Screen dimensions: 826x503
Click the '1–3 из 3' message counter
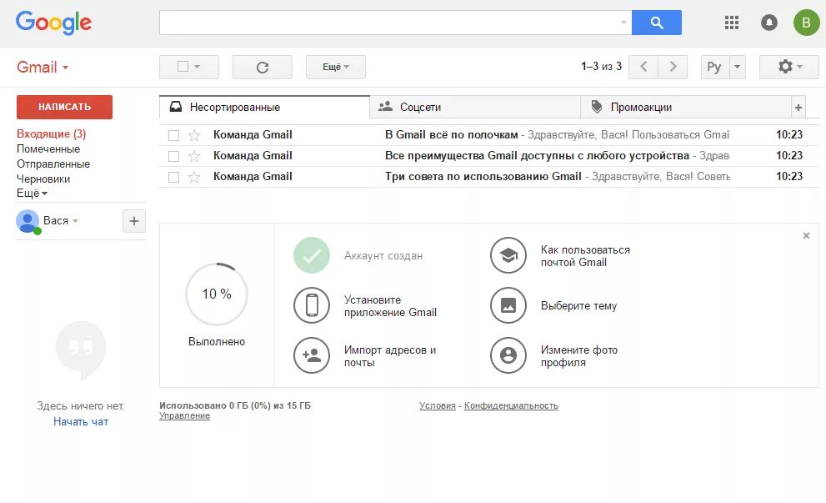[x=601, y=67]
